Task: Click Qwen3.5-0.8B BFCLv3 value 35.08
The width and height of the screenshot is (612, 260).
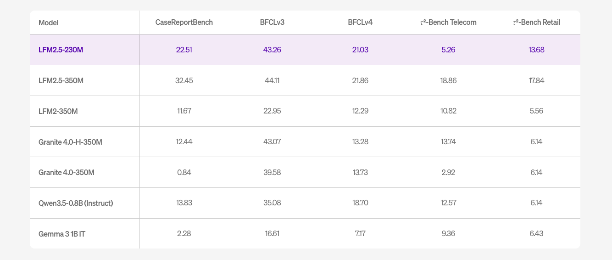Action: click(x=272, y=203)
